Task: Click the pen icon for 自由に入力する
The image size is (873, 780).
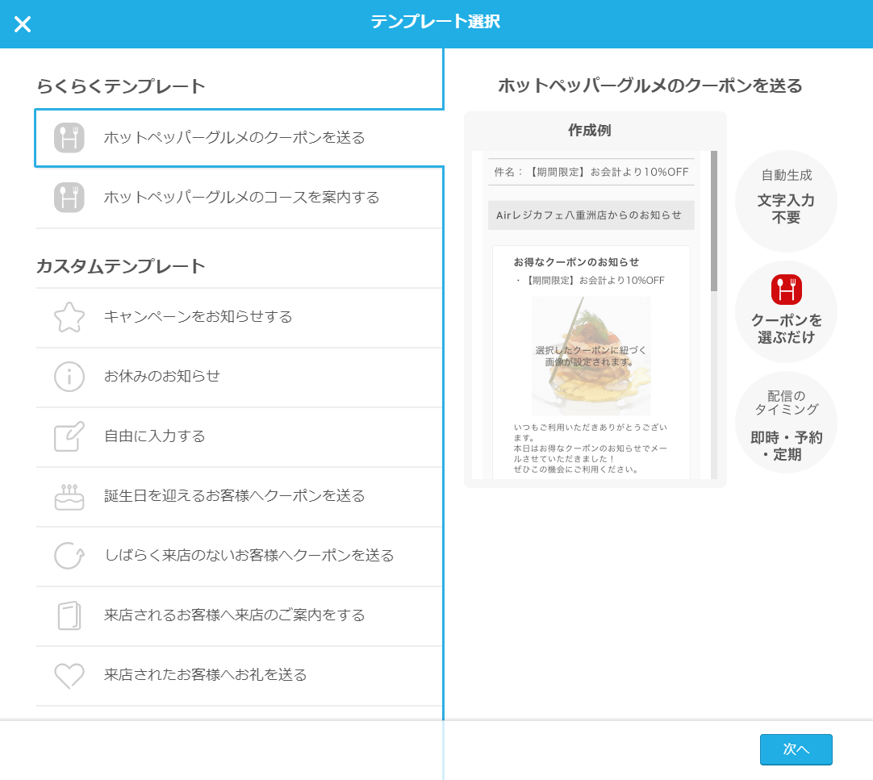Action: pyautogui.click(x=69, y=436)
